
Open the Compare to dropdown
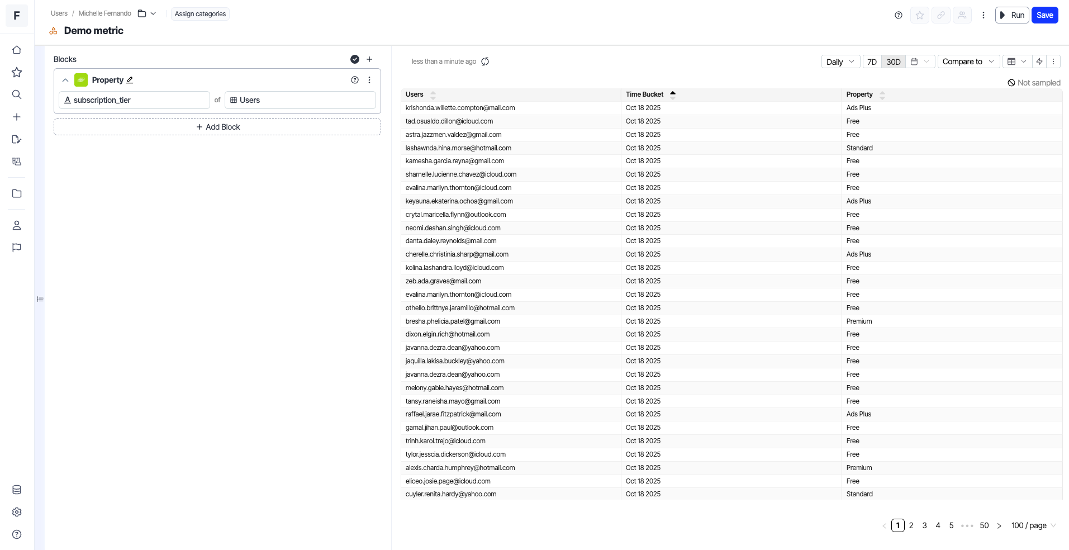(968, 62)
